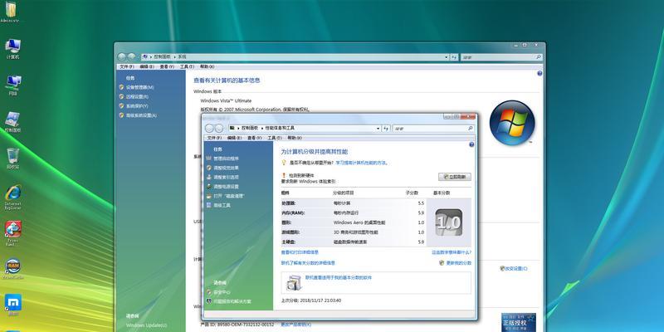The height and width of the screenshot is (332, 664).
Task: Open 文件(F) menu in the System window
Action: point(127,67)
